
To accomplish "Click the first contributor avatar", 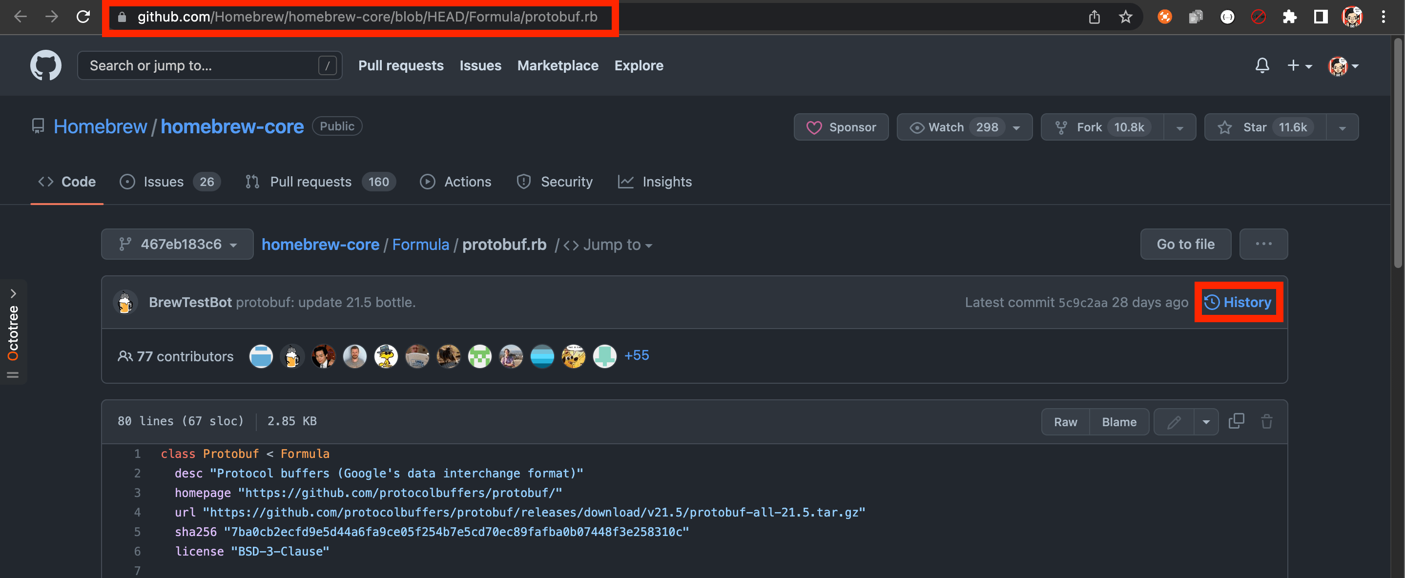I will tap(261, 357).
